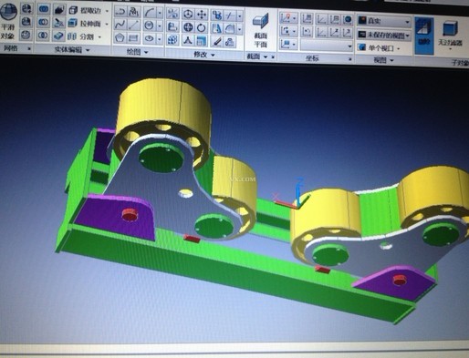Image resolution: width=469 pixels, height=358 pixels.
Task: Expand the Modify (修改) panel
Action: (204, 55)
